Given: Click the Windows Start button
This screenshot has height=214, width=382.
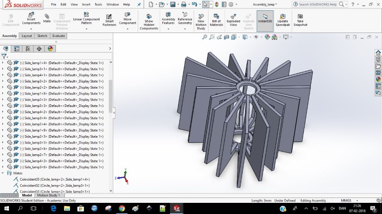Looking at the screenshot, I should point(7,208).
